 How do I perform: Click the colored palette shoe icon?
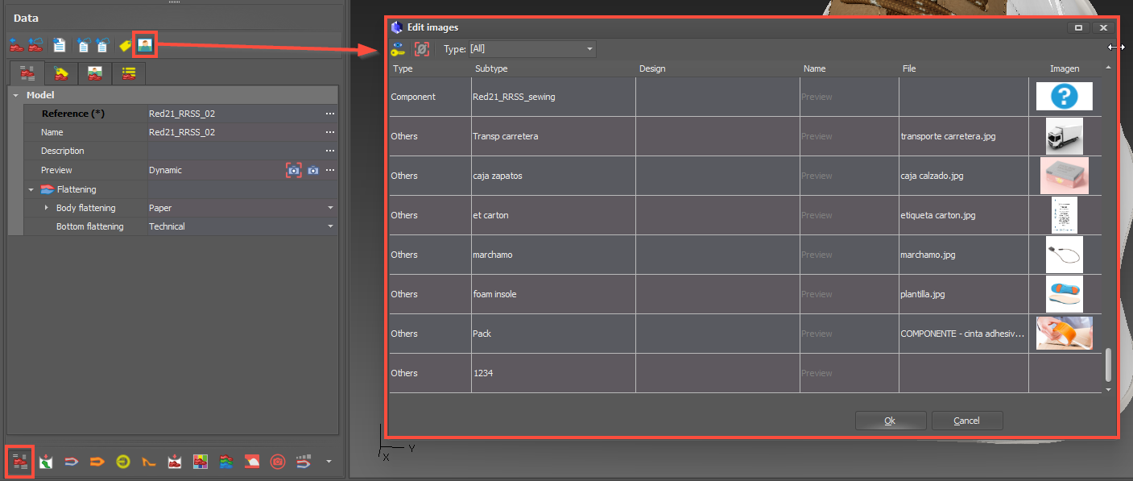coord(201,462)
